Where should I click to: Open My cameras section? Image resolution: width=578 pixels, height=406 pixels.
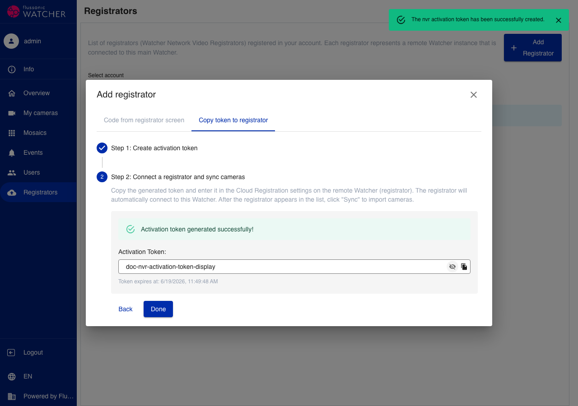38,113
